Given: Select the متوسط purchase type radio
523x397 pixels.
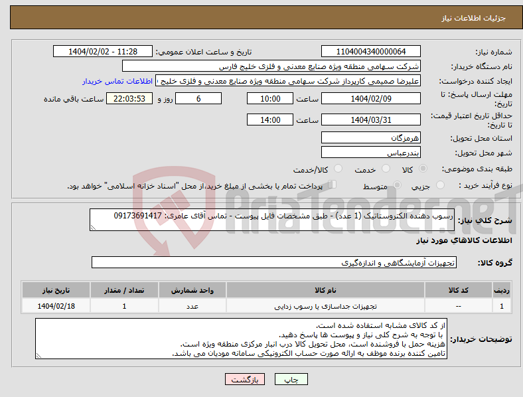Looking at the screenshot, I should click(397, 185).
